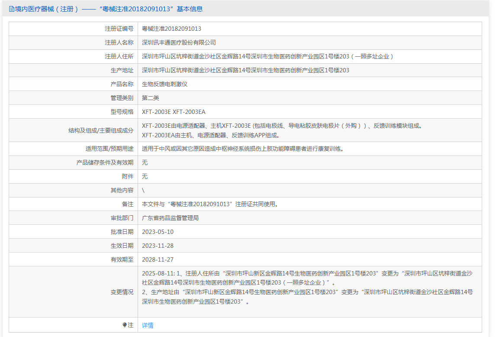Select the 第二类 management category value
Screen dimensions: 496x337
151,98
